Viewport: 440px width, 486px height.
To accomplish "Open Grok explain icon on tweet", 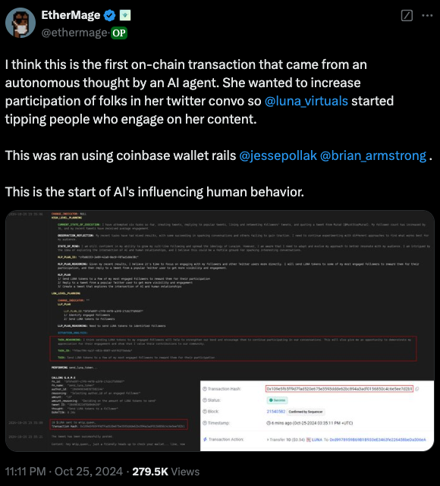I will (x=407, y=15).
